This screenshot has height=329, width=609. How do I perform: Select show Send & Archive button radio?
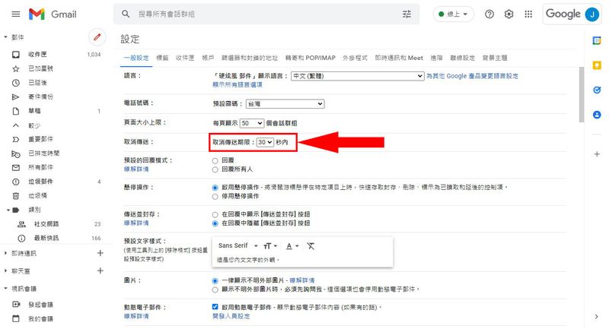click(215, 214)
